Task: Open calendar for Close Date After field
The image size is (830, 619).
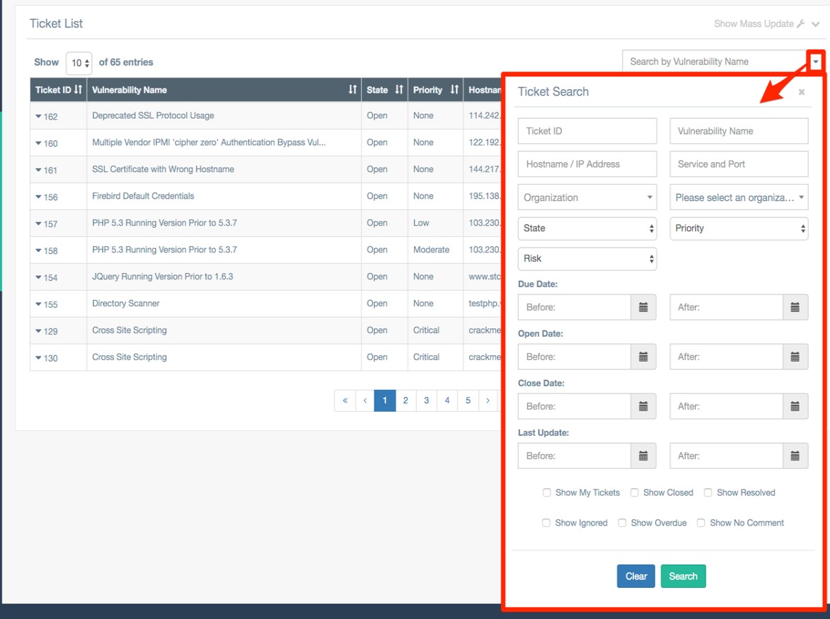Action: (x=795, y=406)
